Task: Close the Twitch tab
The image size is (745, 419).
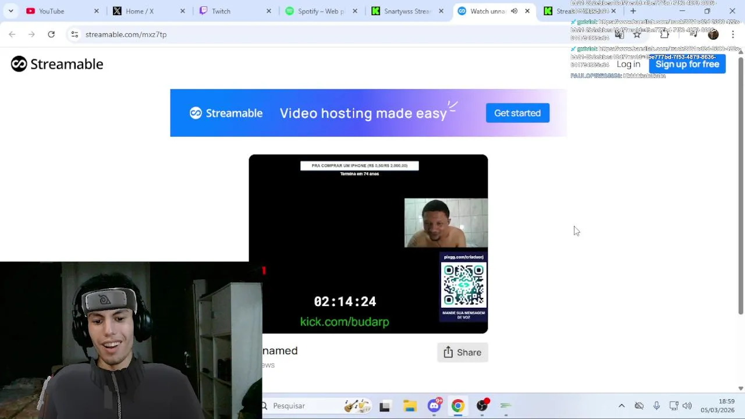Action: (269, 11)
